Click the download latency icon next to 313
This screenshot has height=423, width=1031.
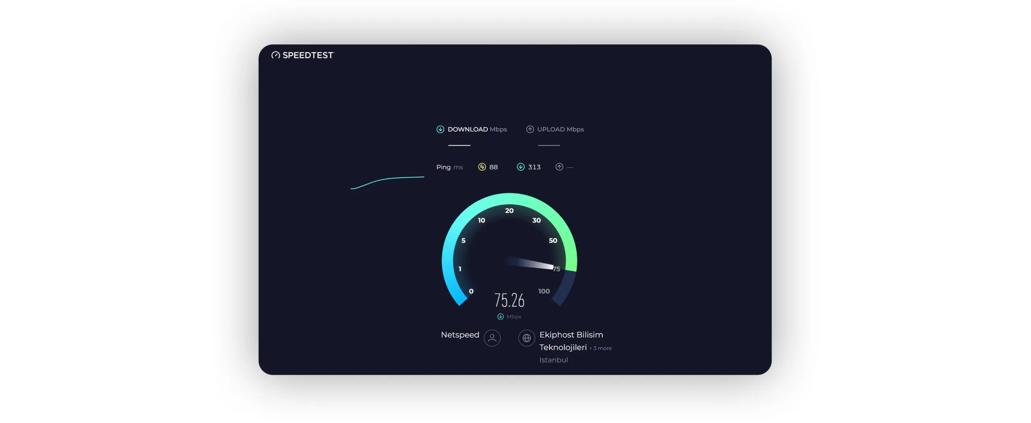[520, 167]
